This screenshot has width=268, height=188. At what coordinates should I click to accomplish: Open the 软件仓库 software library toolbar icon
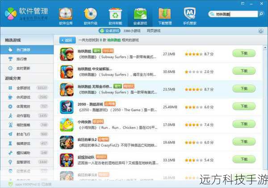point(66,16)
